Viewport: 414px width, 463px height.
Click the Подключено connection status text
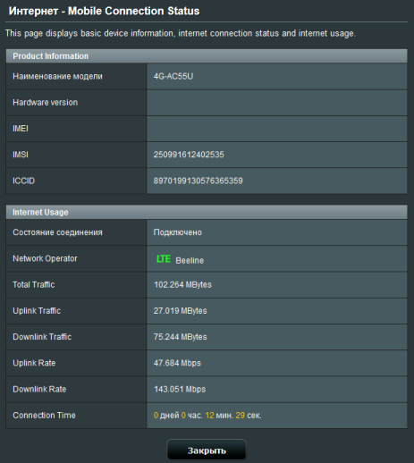coord(178,232)
